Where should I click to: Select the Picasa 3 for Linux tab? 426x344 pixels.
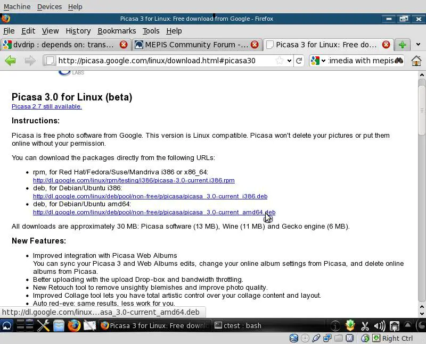point(328,45)
